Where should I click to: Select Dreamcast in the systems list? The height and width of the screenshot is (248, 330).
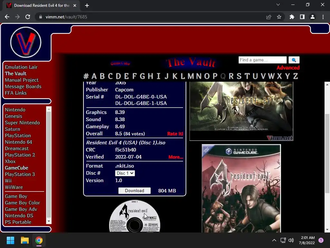17,149
